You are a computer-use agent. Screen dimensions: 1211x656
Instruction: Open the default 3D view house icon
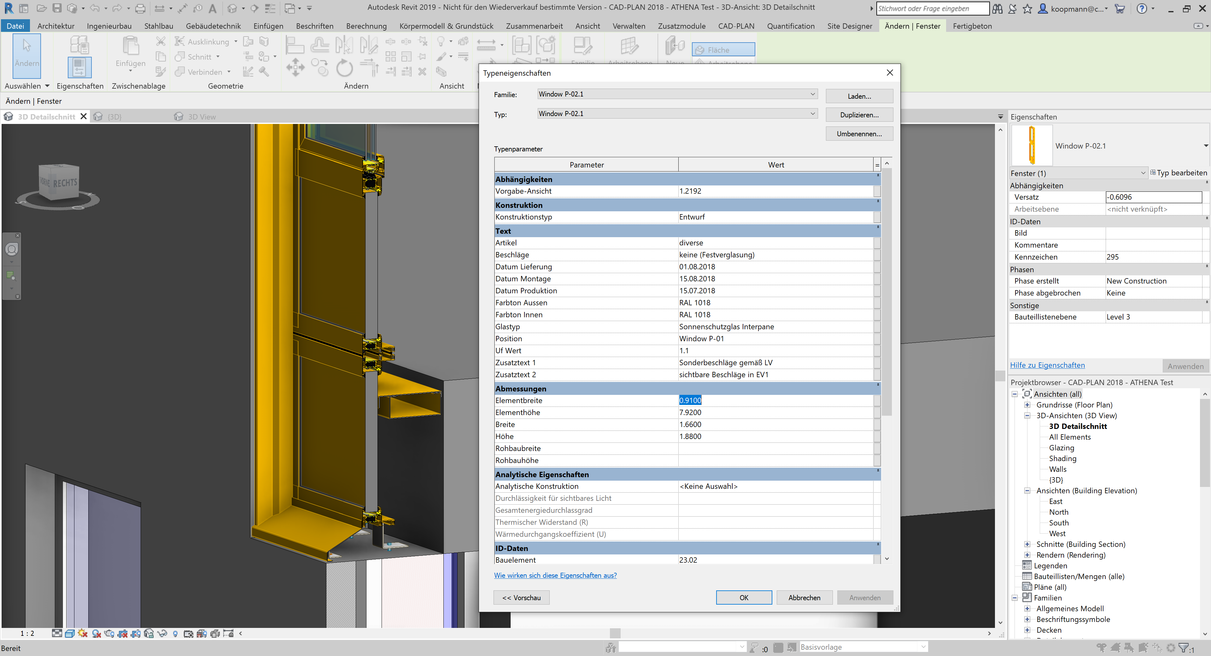[x=232, y=8]
